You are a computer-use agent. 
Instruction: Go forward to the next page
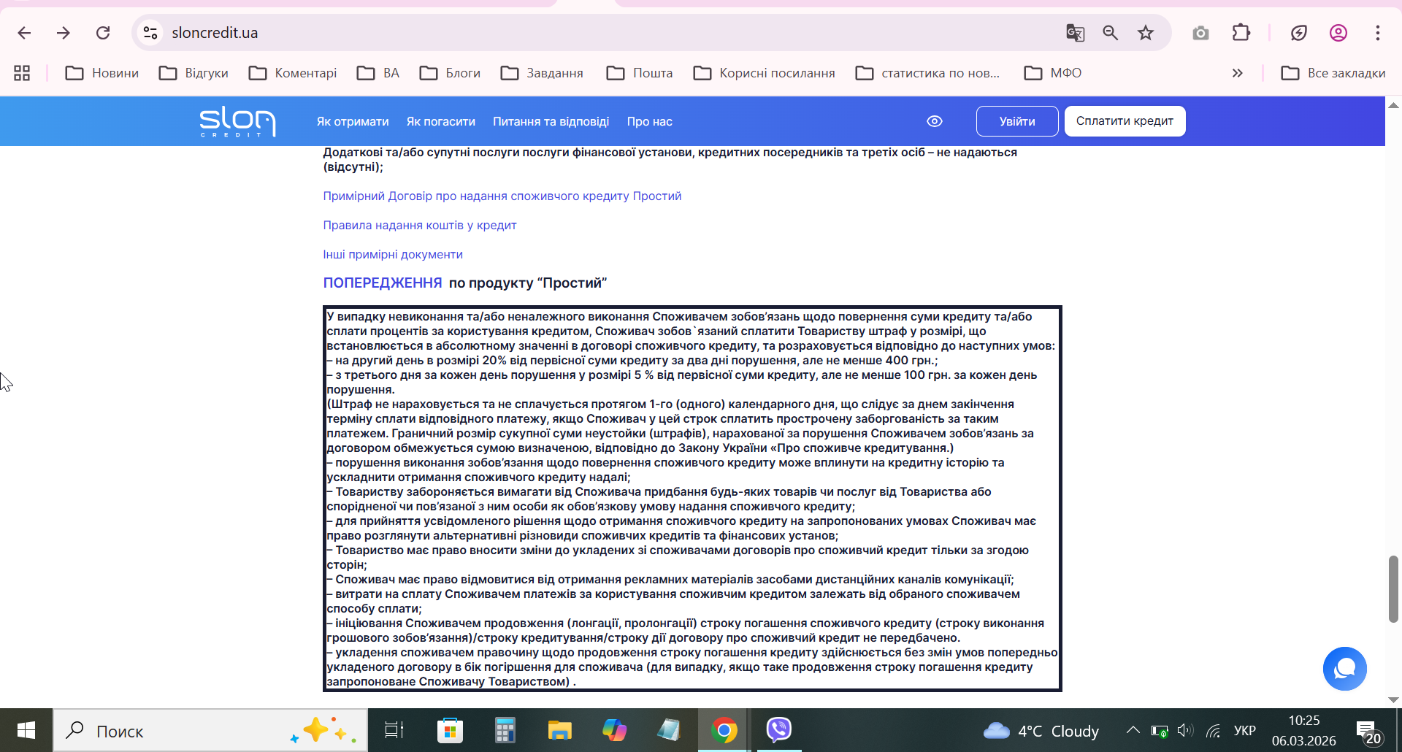64,33
